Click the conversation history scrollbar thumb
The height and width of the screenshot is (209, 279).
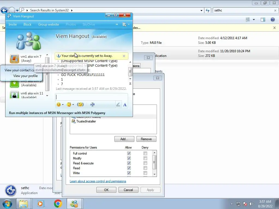tap(130, 72)
